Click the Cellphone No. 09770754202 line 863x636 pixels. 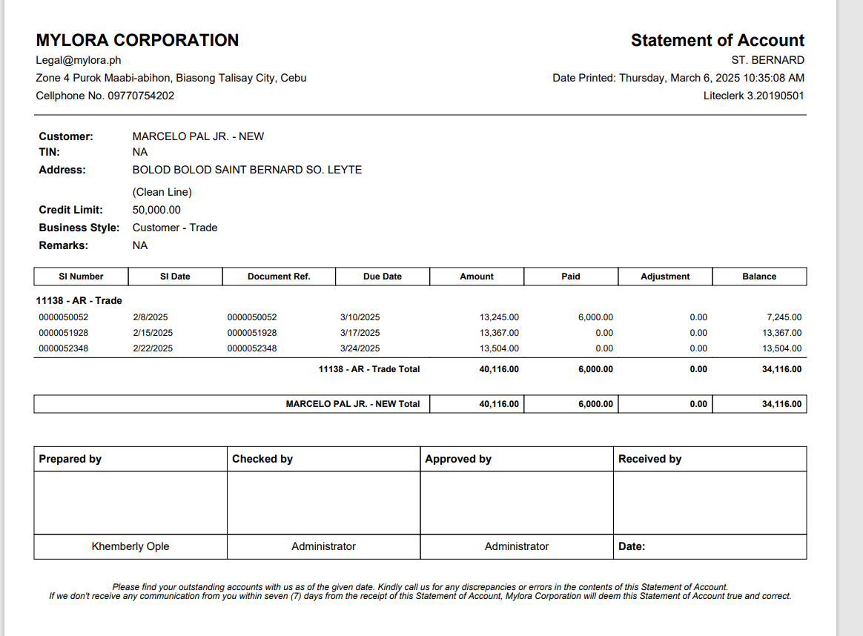(x=105, y=96)
